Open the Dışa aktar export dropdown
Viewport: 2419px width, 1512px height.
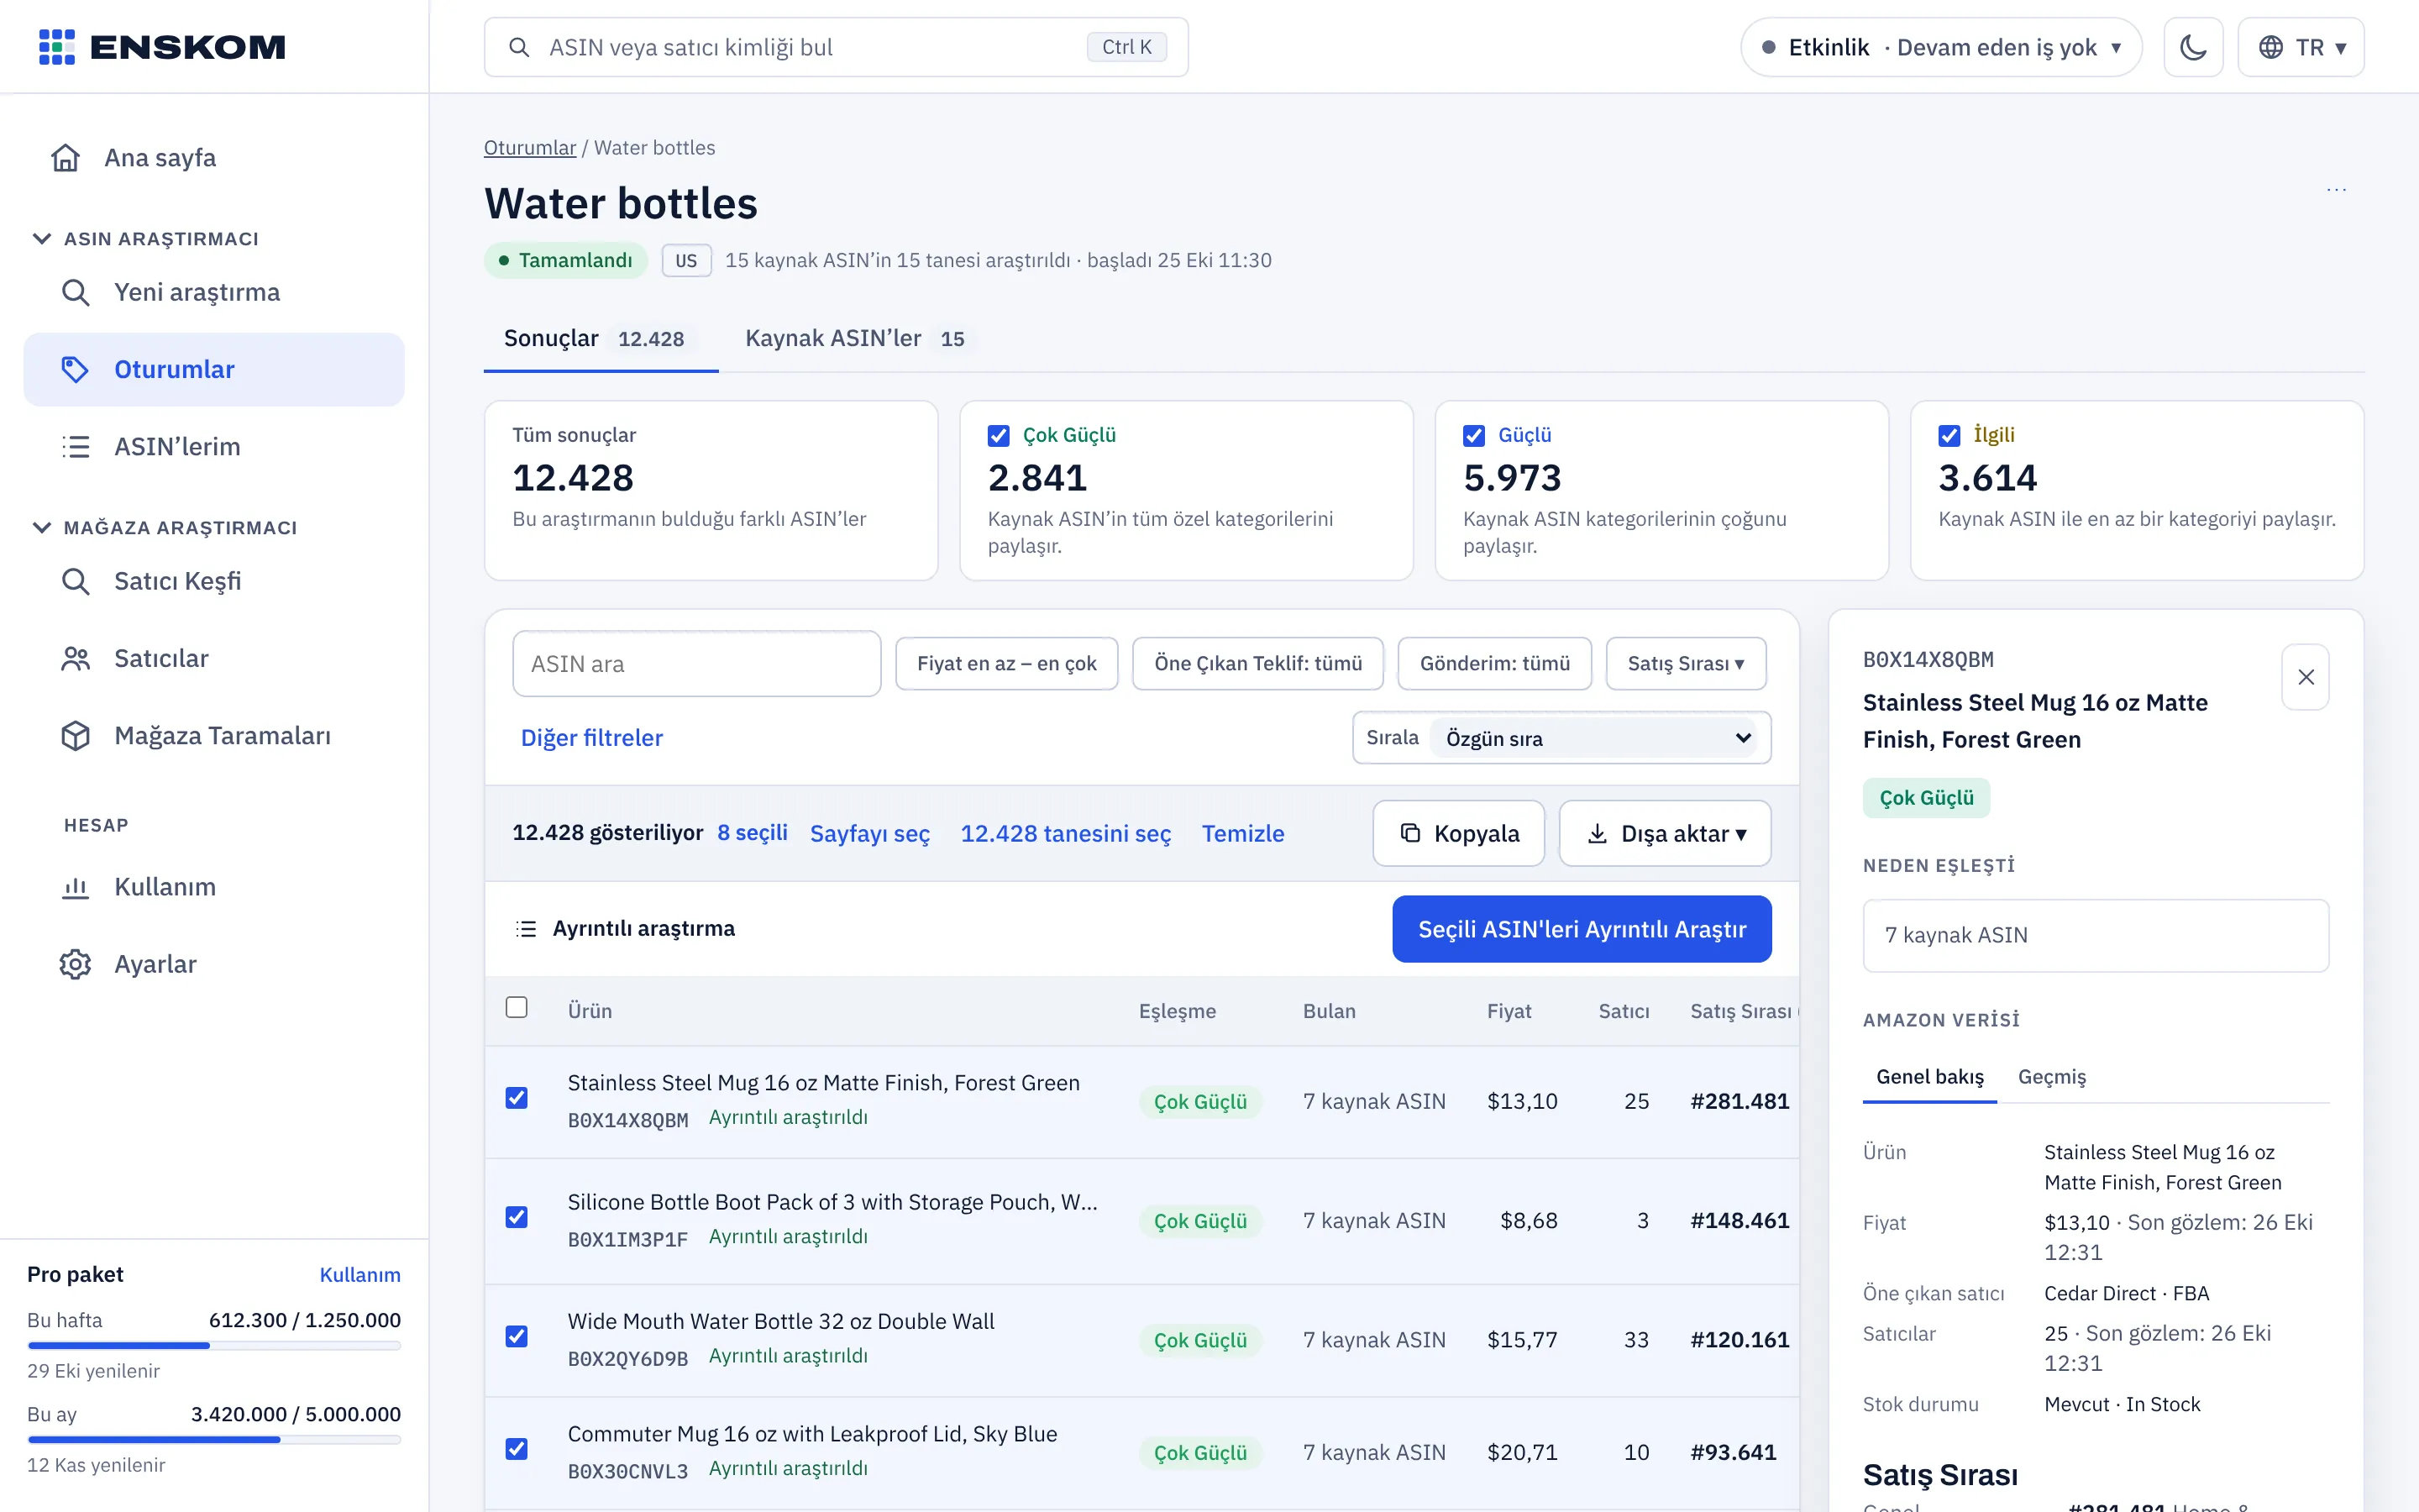[1666, 833]
